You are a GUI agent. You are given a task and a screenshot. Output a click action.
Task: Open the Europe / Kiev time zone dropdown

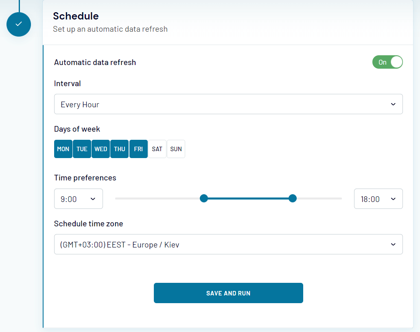228,244
